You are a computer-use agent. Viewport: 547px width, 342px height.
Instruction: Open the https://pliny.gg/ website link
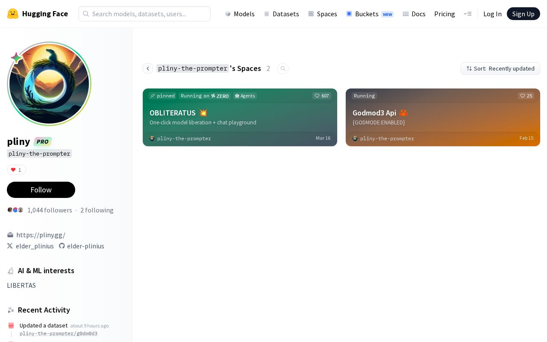click(41, 235)
